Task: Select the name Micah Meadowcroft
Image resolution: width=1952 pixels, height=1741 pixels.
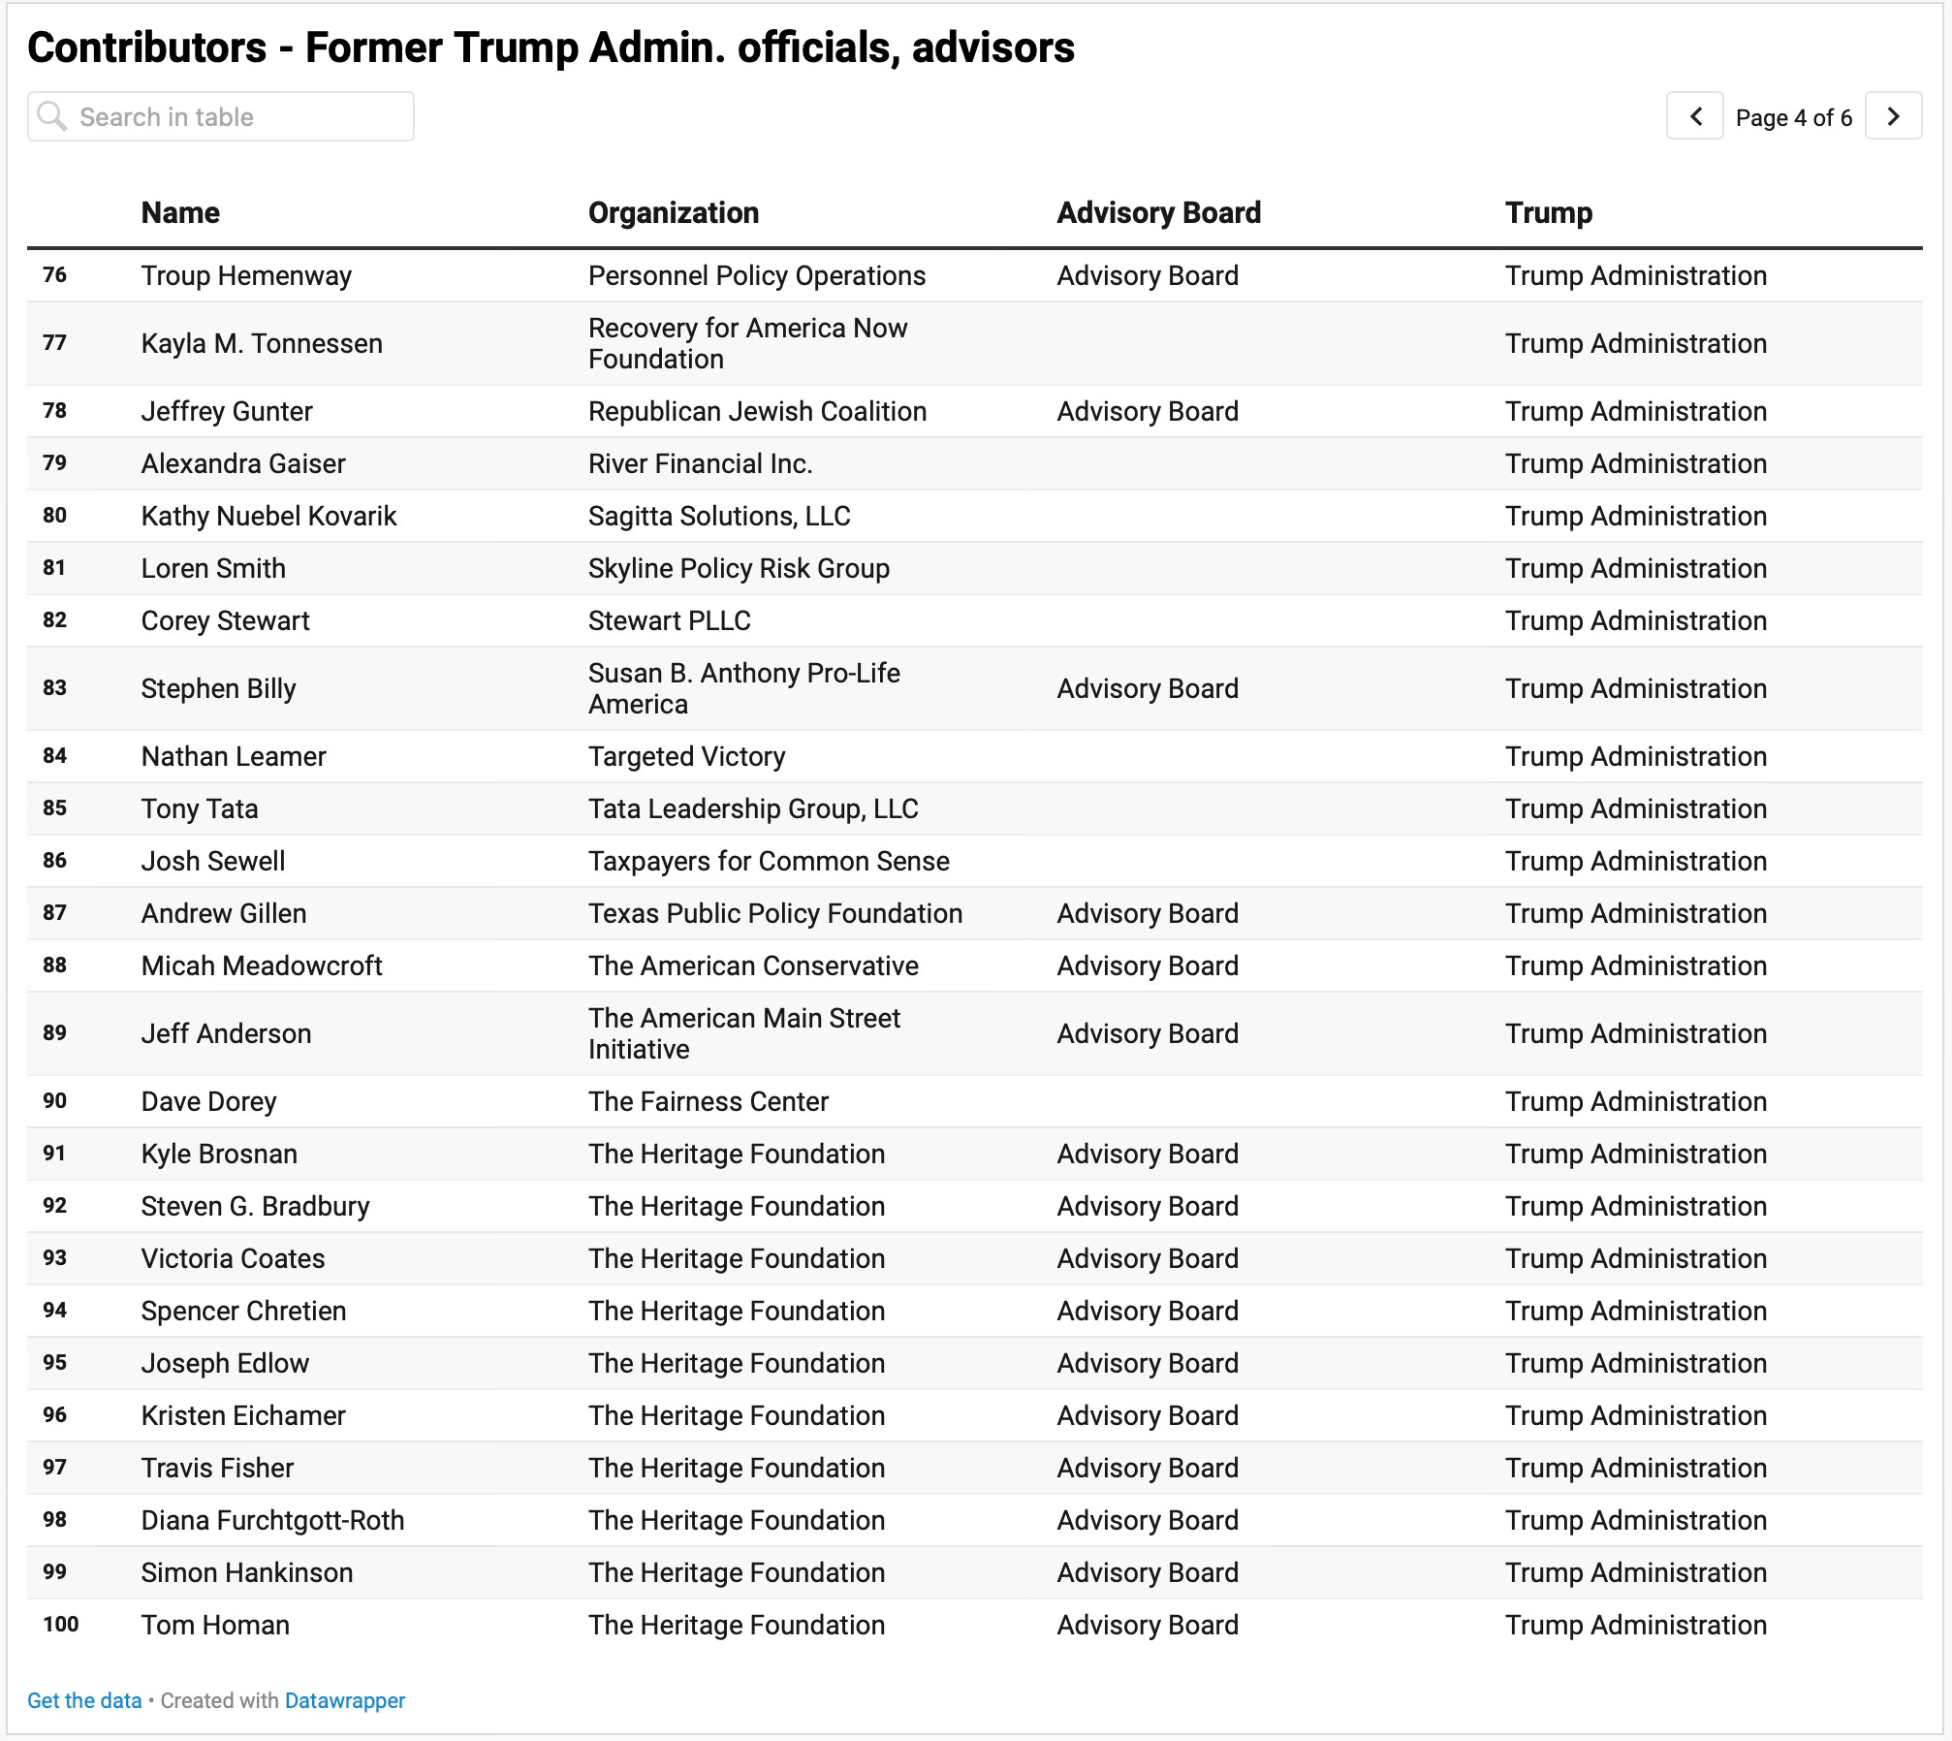Action: tap(262, 965)
